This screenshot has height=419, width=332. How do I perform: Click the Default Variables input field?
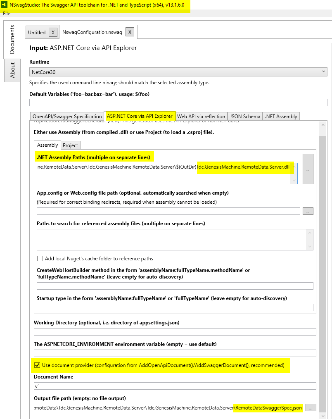click(x=178, y=102)
